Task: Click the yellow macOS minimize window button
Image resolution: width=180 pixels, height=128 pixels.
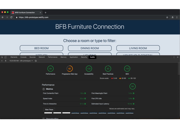Action: click(x=5, y=12)
